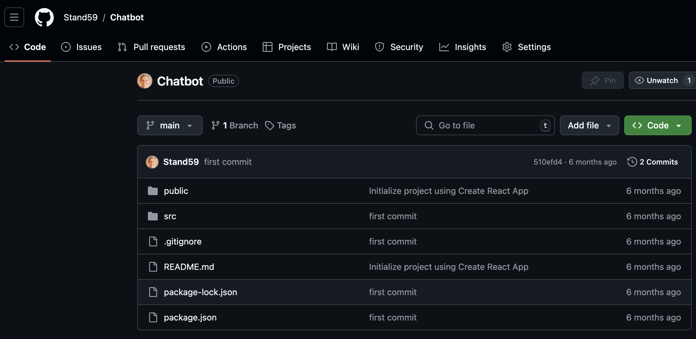Viewport: 696px width, 339px height.
Task: Open the Projects tab
Action: [x=287, y=47]
